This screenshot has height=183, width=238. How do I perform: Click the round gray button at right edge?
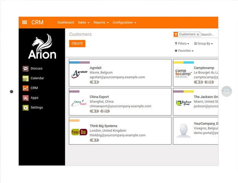click(x=227, y=91)
